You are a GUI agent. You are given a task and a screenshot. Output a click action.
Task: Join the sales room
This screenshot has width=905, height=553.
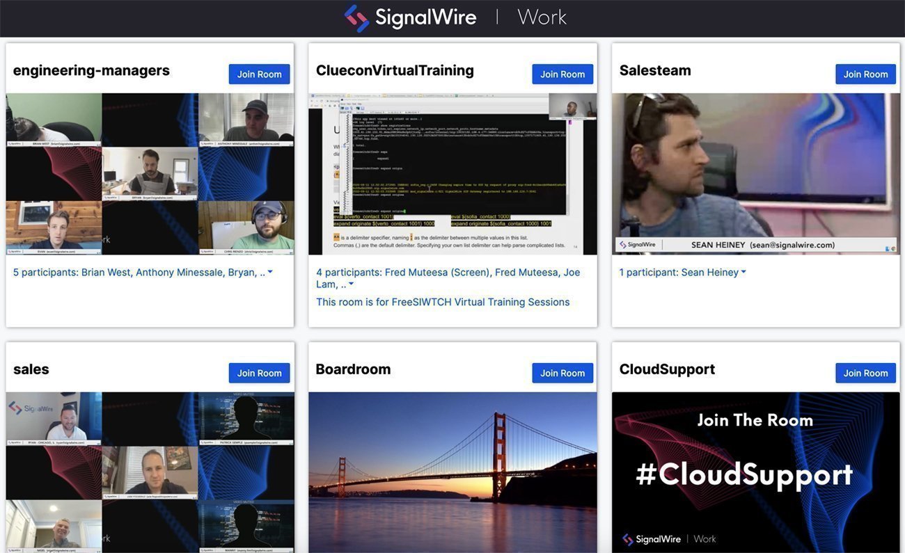[259, 374]
